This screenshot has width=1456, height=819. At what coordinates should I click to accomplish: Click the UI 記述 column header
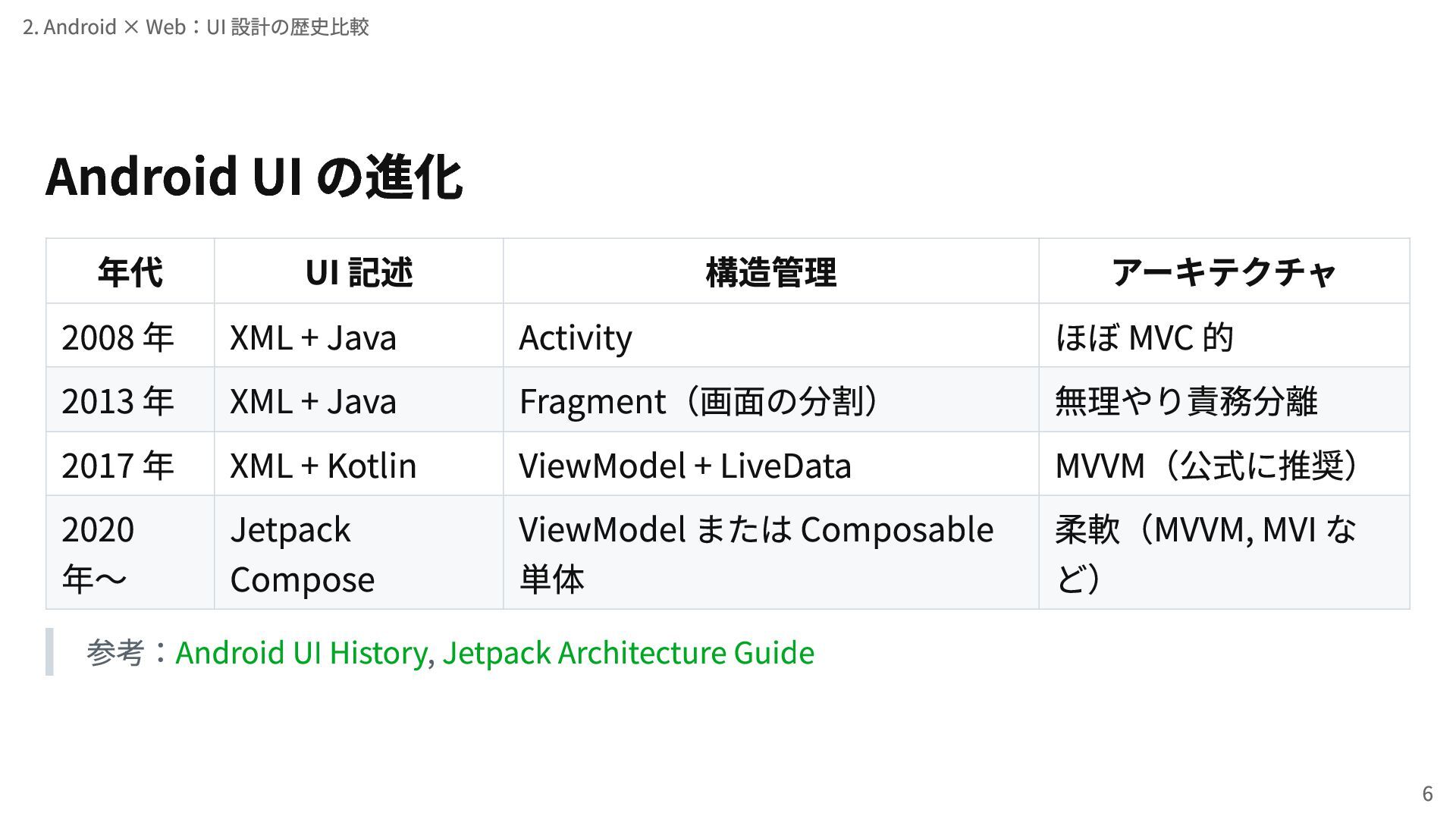pos(359,272)
